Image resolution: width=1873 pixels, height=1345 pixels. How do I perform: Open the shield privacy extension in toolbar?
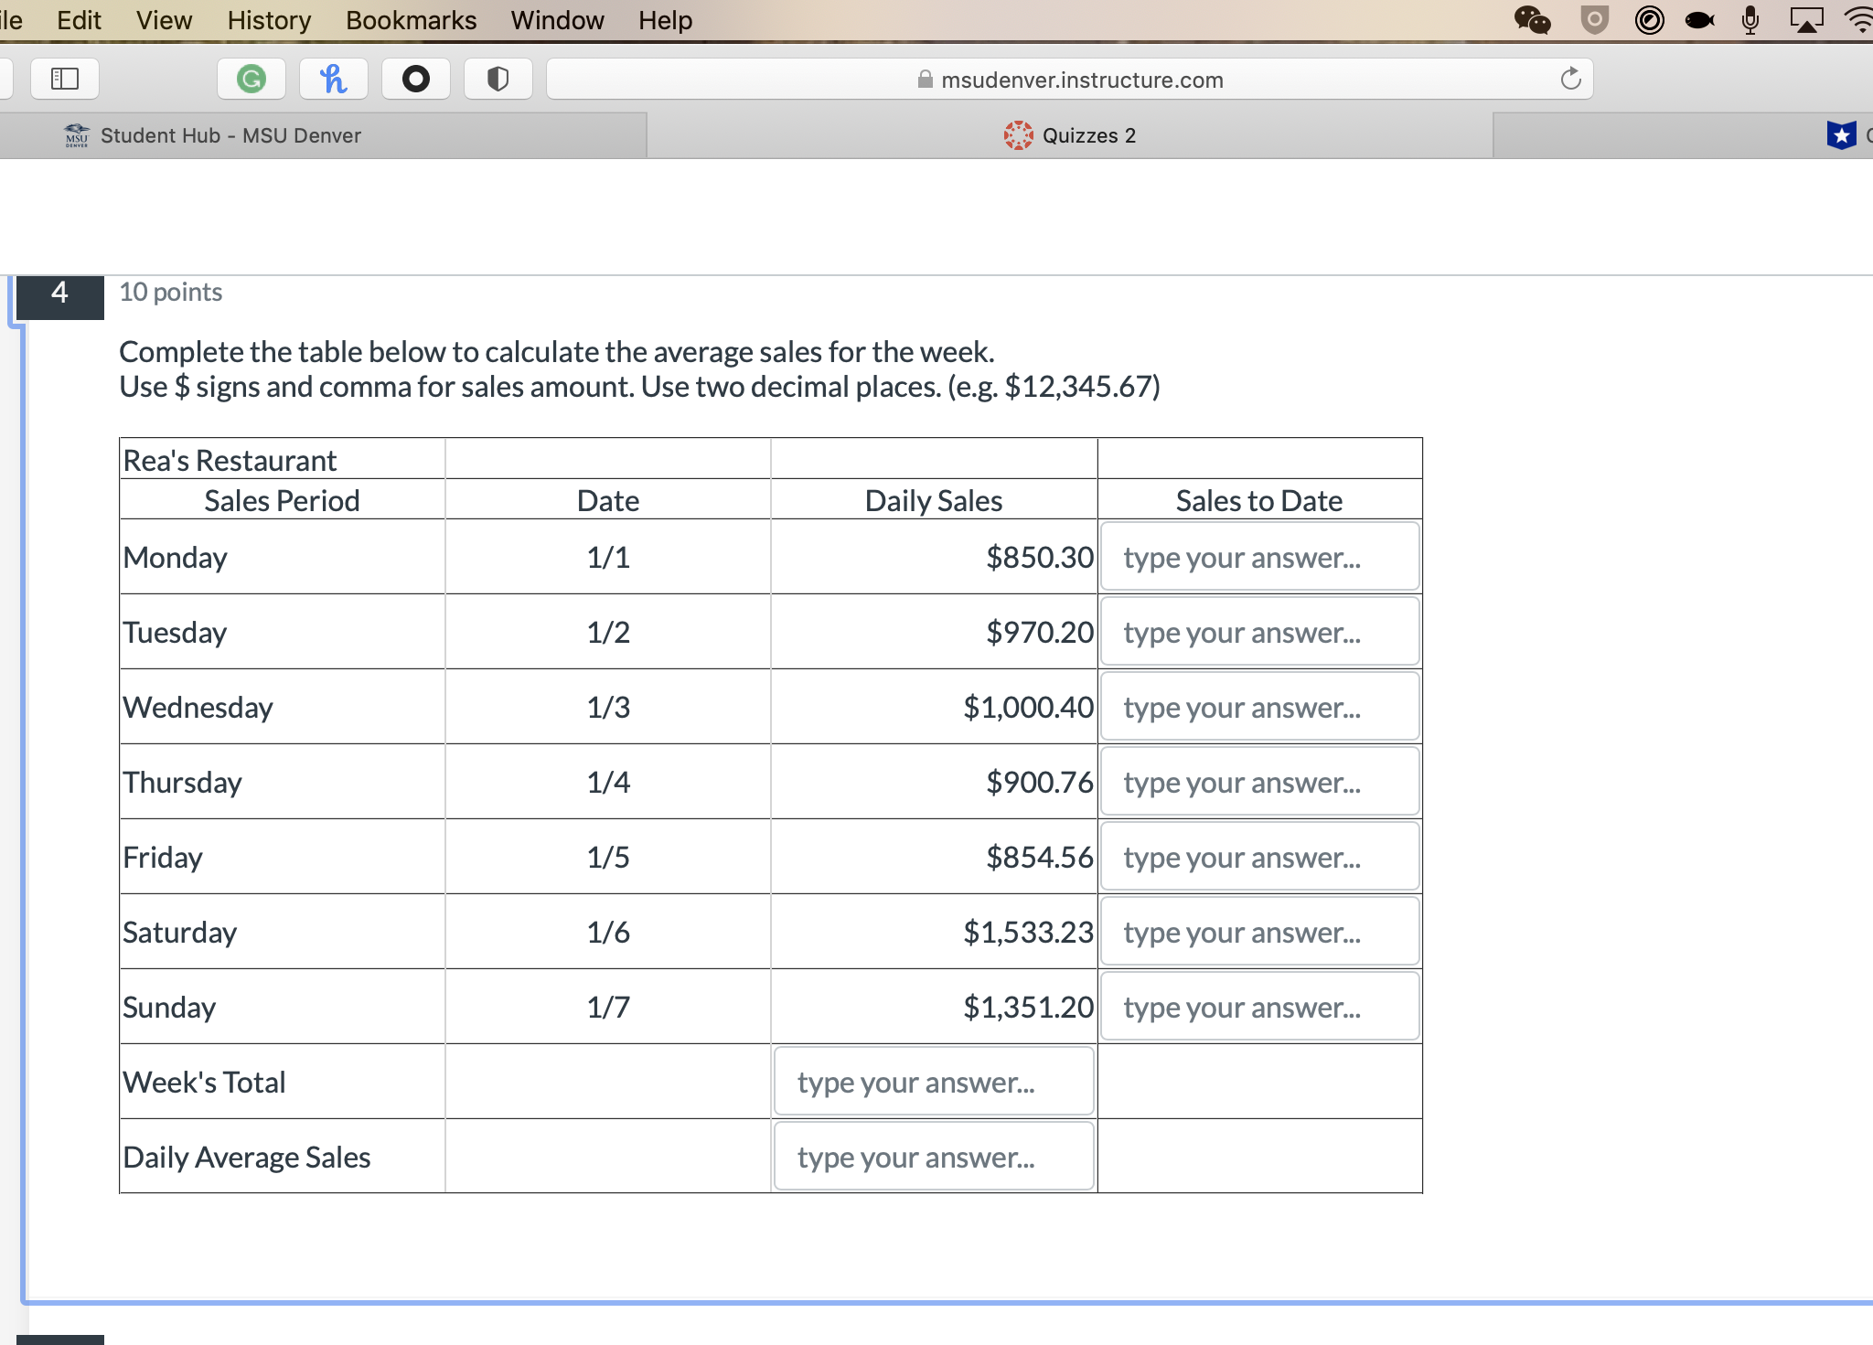pyautogui.click(x=498, y=79)
